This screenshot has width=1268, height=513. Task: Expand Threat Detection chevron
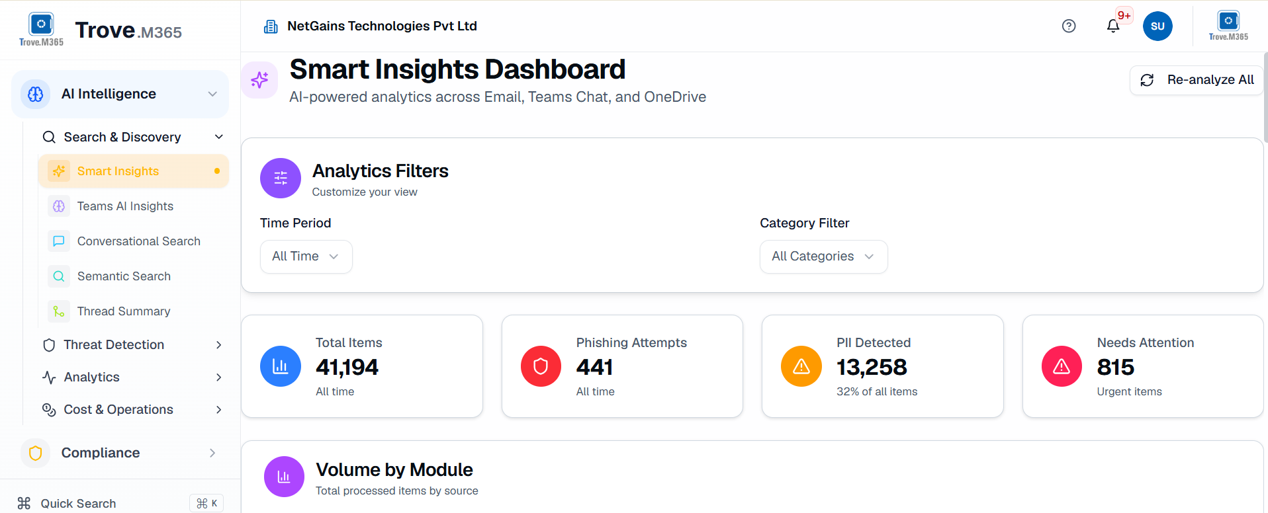(219, 345)
